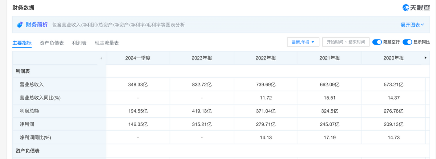Click the 2020年报 column header
Screen dimensions: 436x159
point(393,58)
